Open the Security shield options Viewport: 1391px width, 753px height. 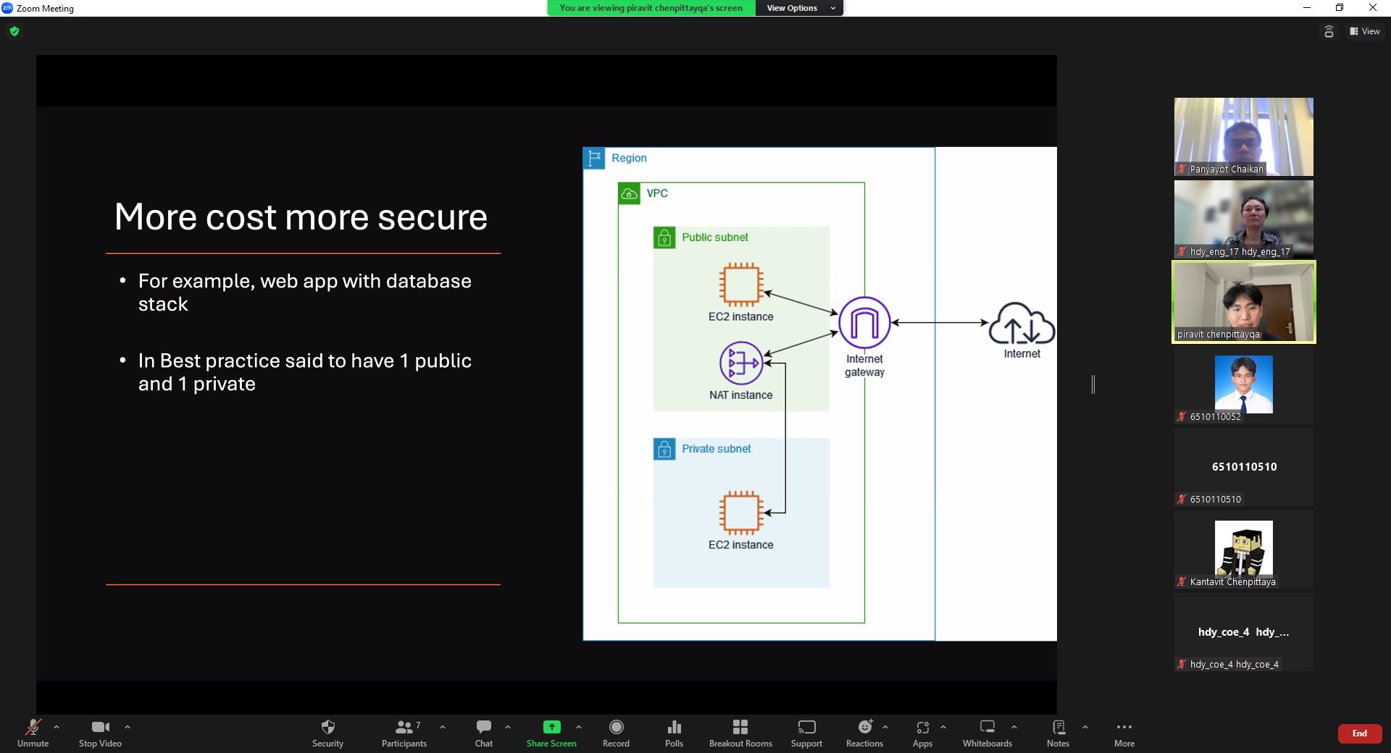pyautogui.click(x=327, y=733)
